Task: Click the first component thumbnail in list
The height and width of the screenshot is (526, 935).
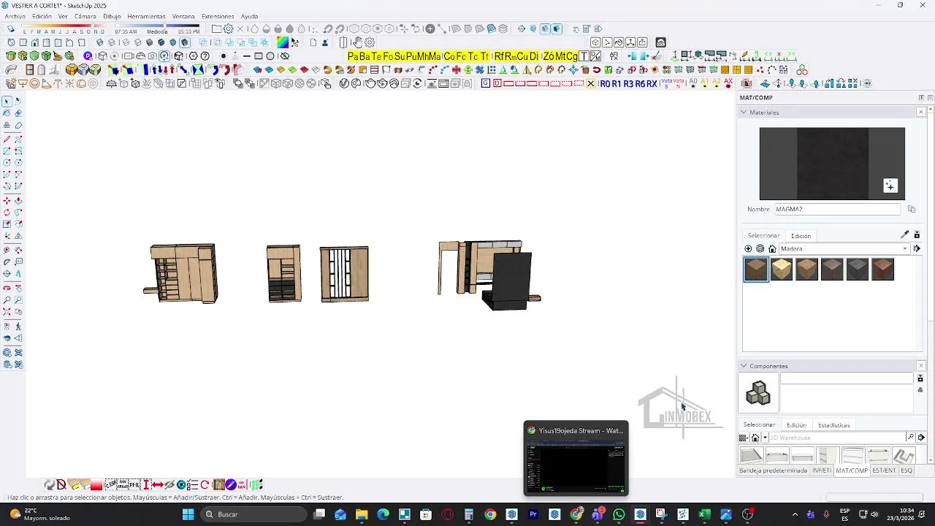Action: 752,456
